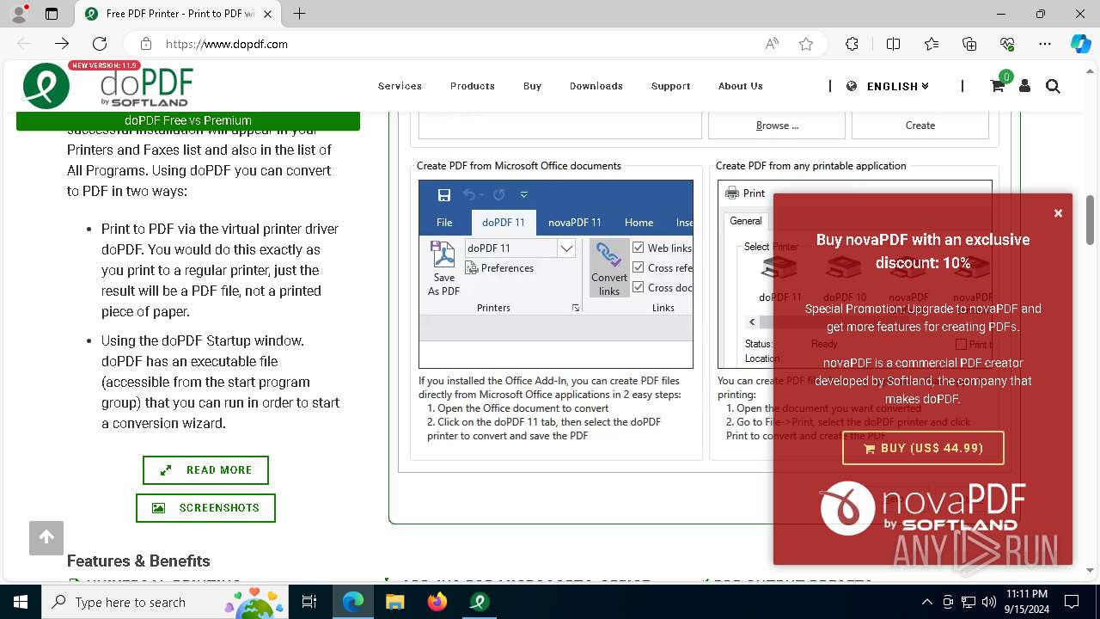Image resolution: width=1100 pixels, height=619 pixels.
Task: Open Read aloud icon in address bar
Action: pos(772,44)
